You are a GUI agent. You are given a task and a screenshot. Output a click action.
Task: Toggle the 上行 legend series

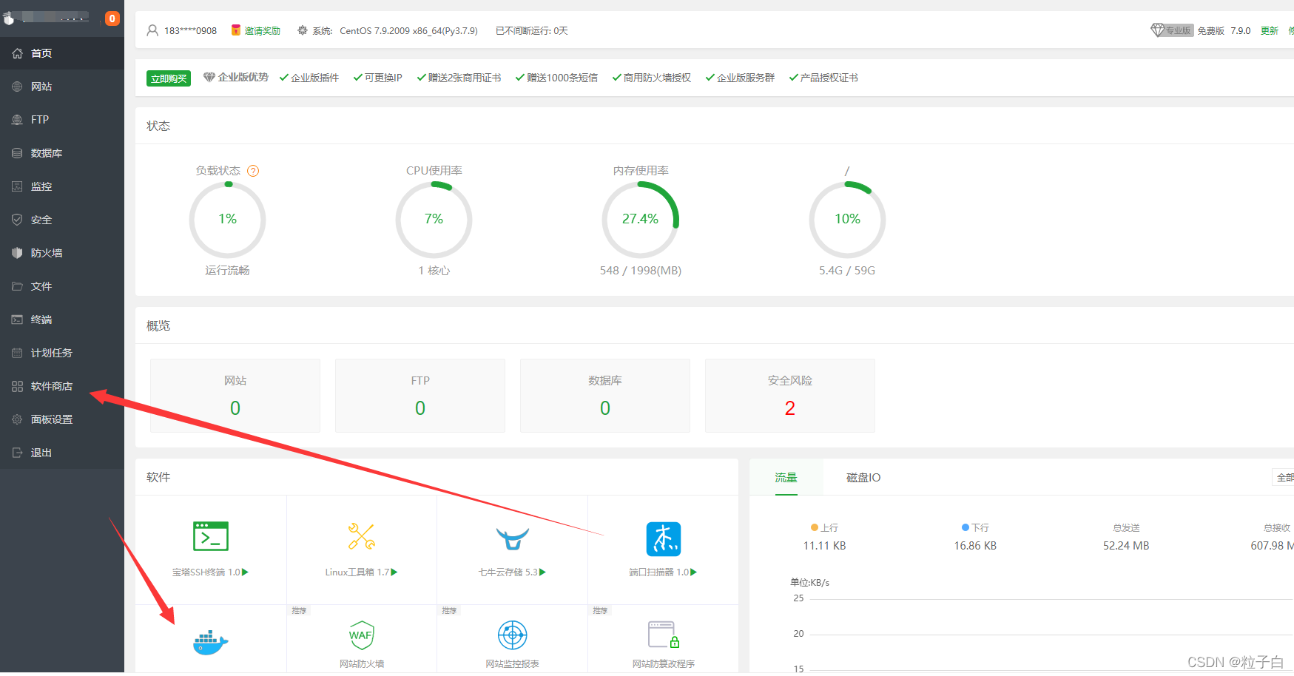coord(824,528)
